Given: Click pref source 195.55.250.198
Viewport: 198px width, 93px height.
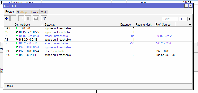Looking at the screenshot, I should point(165,55).
